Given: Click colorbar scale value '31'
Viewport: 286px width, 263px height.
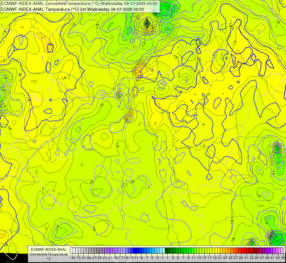Looking at the screenshot, I should pos(246,258).
